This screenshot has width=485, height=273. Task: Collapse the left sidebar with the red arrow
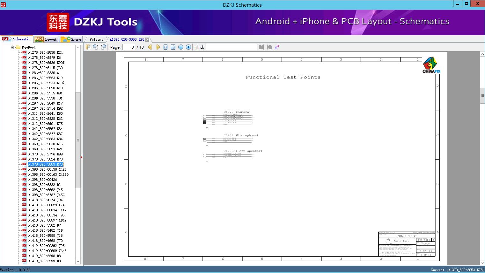pyautogui.click(x=82, y=157)
